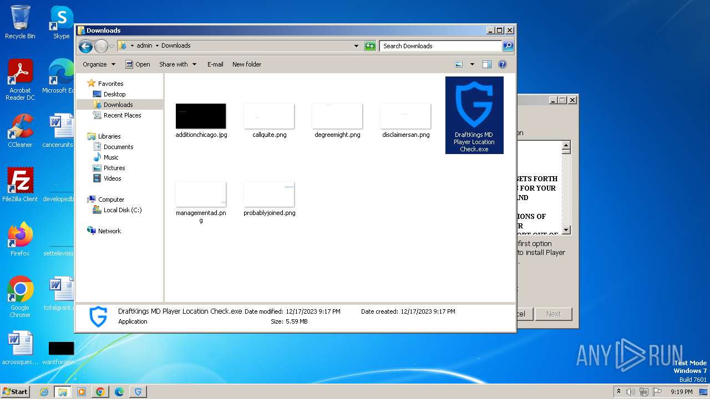Screen dimensions: 710x399
Task: Click the volume speaker tray icon
Action: [x=631, y=392]
